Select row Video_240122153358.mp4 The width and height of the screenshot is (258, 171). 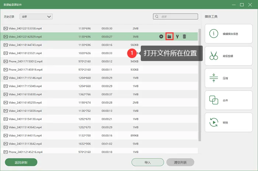click(x=99, y=28)
